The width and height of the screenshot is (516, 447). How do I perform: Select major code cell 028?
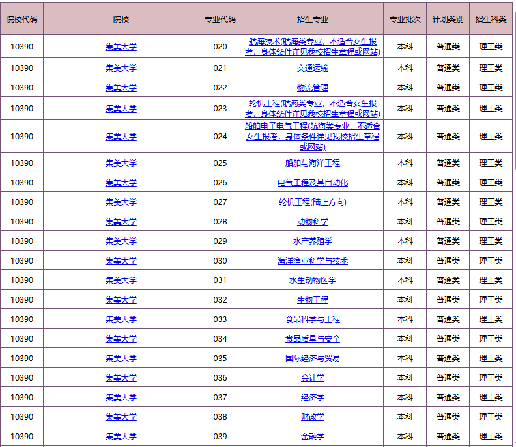220,221
